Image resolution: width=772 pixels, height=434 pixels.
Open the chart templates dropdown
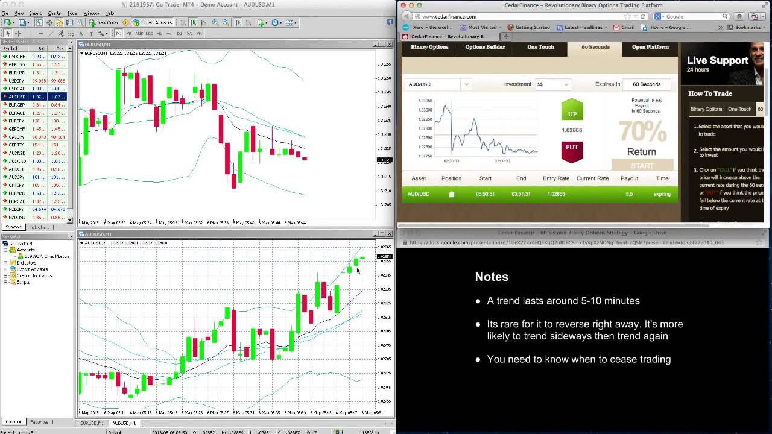(x=291, y=22)
